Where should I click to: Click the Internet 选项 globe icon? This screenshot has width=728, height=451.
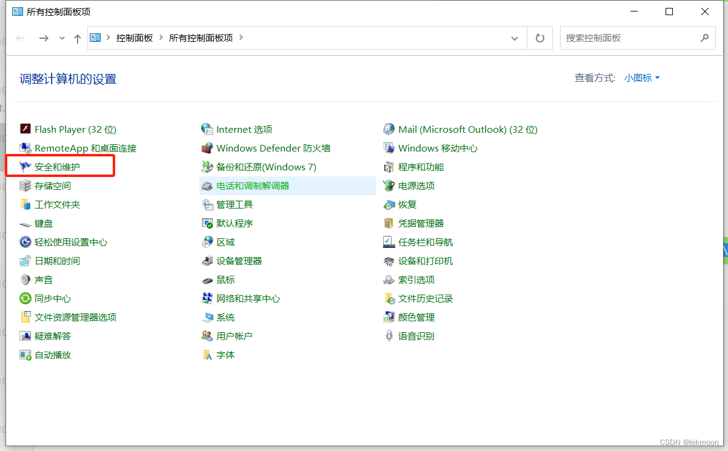coord(207,129)
